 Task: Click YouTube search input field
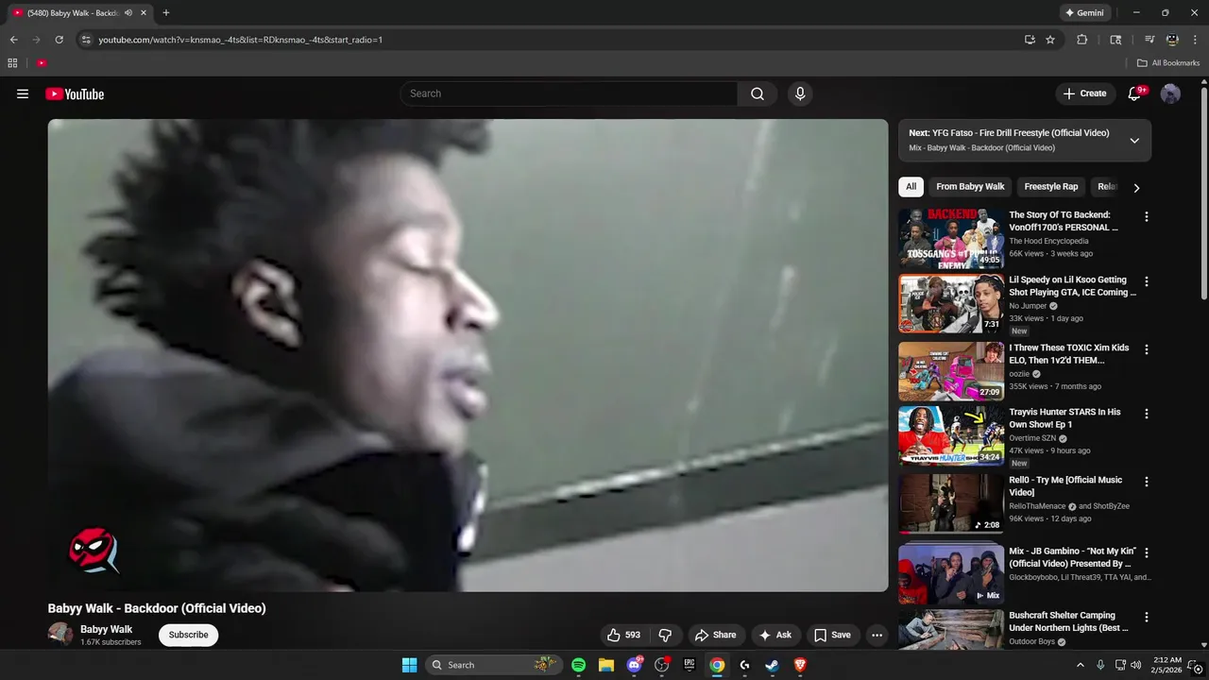coord(569,93)
